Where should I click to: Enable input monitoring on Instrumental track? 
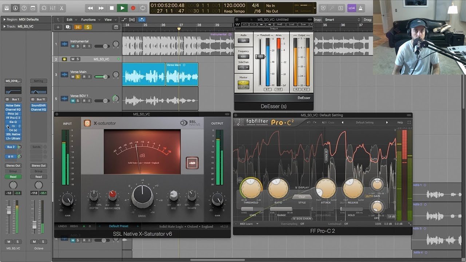click(x=89, y=46)
